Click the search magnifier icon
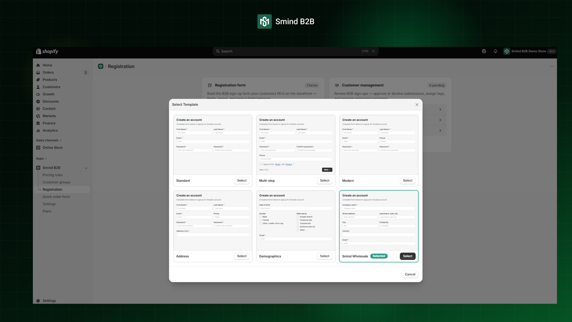Image resolution: width=572 pixels, height=322 pixels. pos(218,51)
